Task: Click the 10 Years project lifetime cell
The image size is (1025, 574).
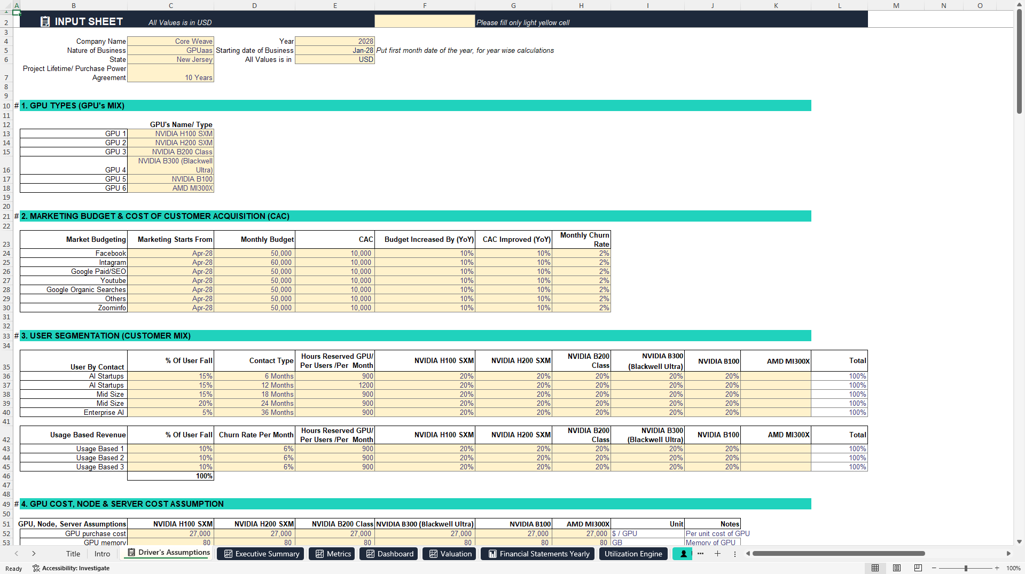Action: pos(171,73)
